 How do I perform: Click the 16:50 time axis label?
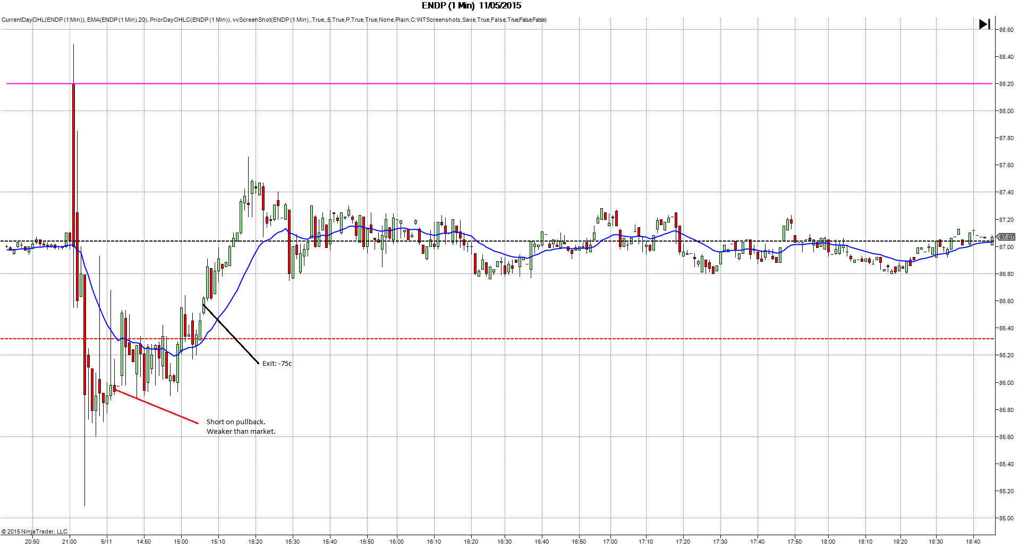[579, 542]
